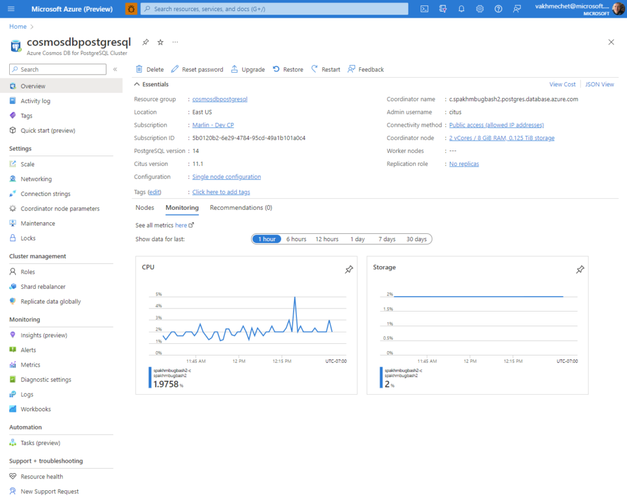Click the feedback icon in top bar
This screenshot has height=500, width=627.
[x=517, y=9]
